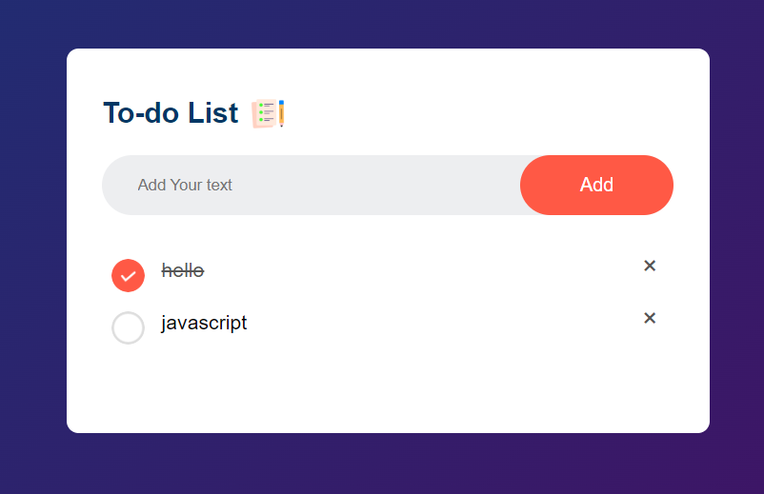Click the white checkmark inside the orange circle
764x494 pixels.
[129, 276]
